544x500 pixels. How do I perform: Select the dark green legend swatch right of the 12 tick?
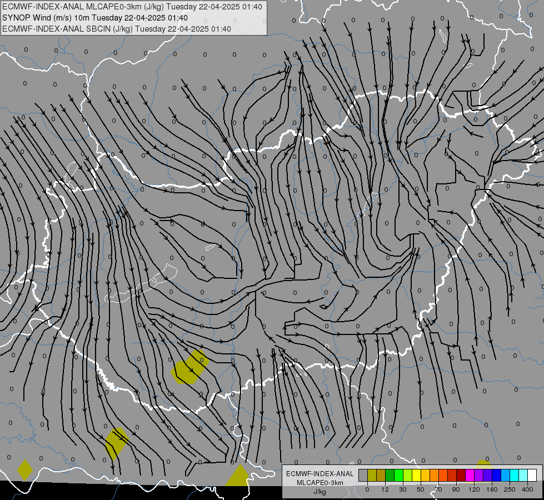(x=390, y=475)
